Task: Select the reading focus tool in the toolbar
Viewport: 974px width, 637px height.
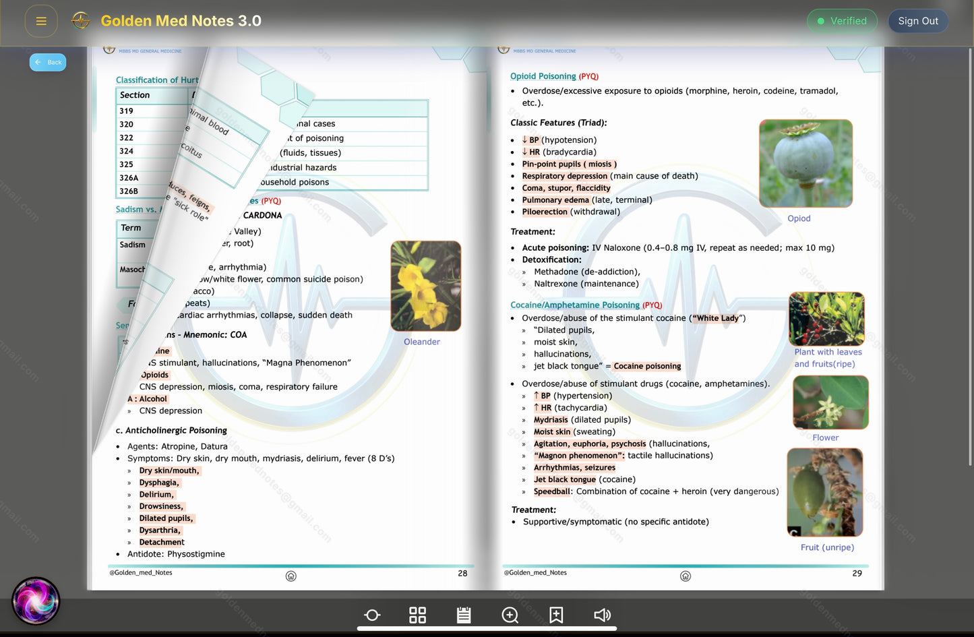Action: coord(371,615)
